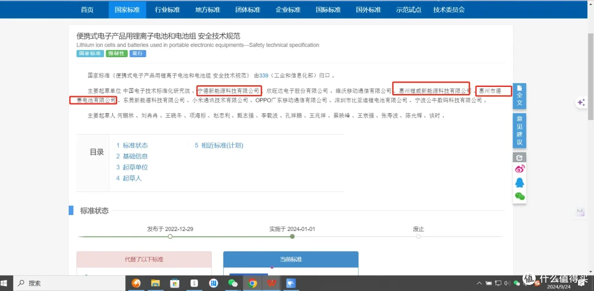Open the white square app in taskbar

(x=194, y=283)
